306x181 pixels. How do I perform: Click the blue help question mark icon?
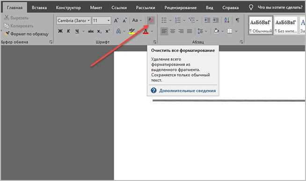153,90
